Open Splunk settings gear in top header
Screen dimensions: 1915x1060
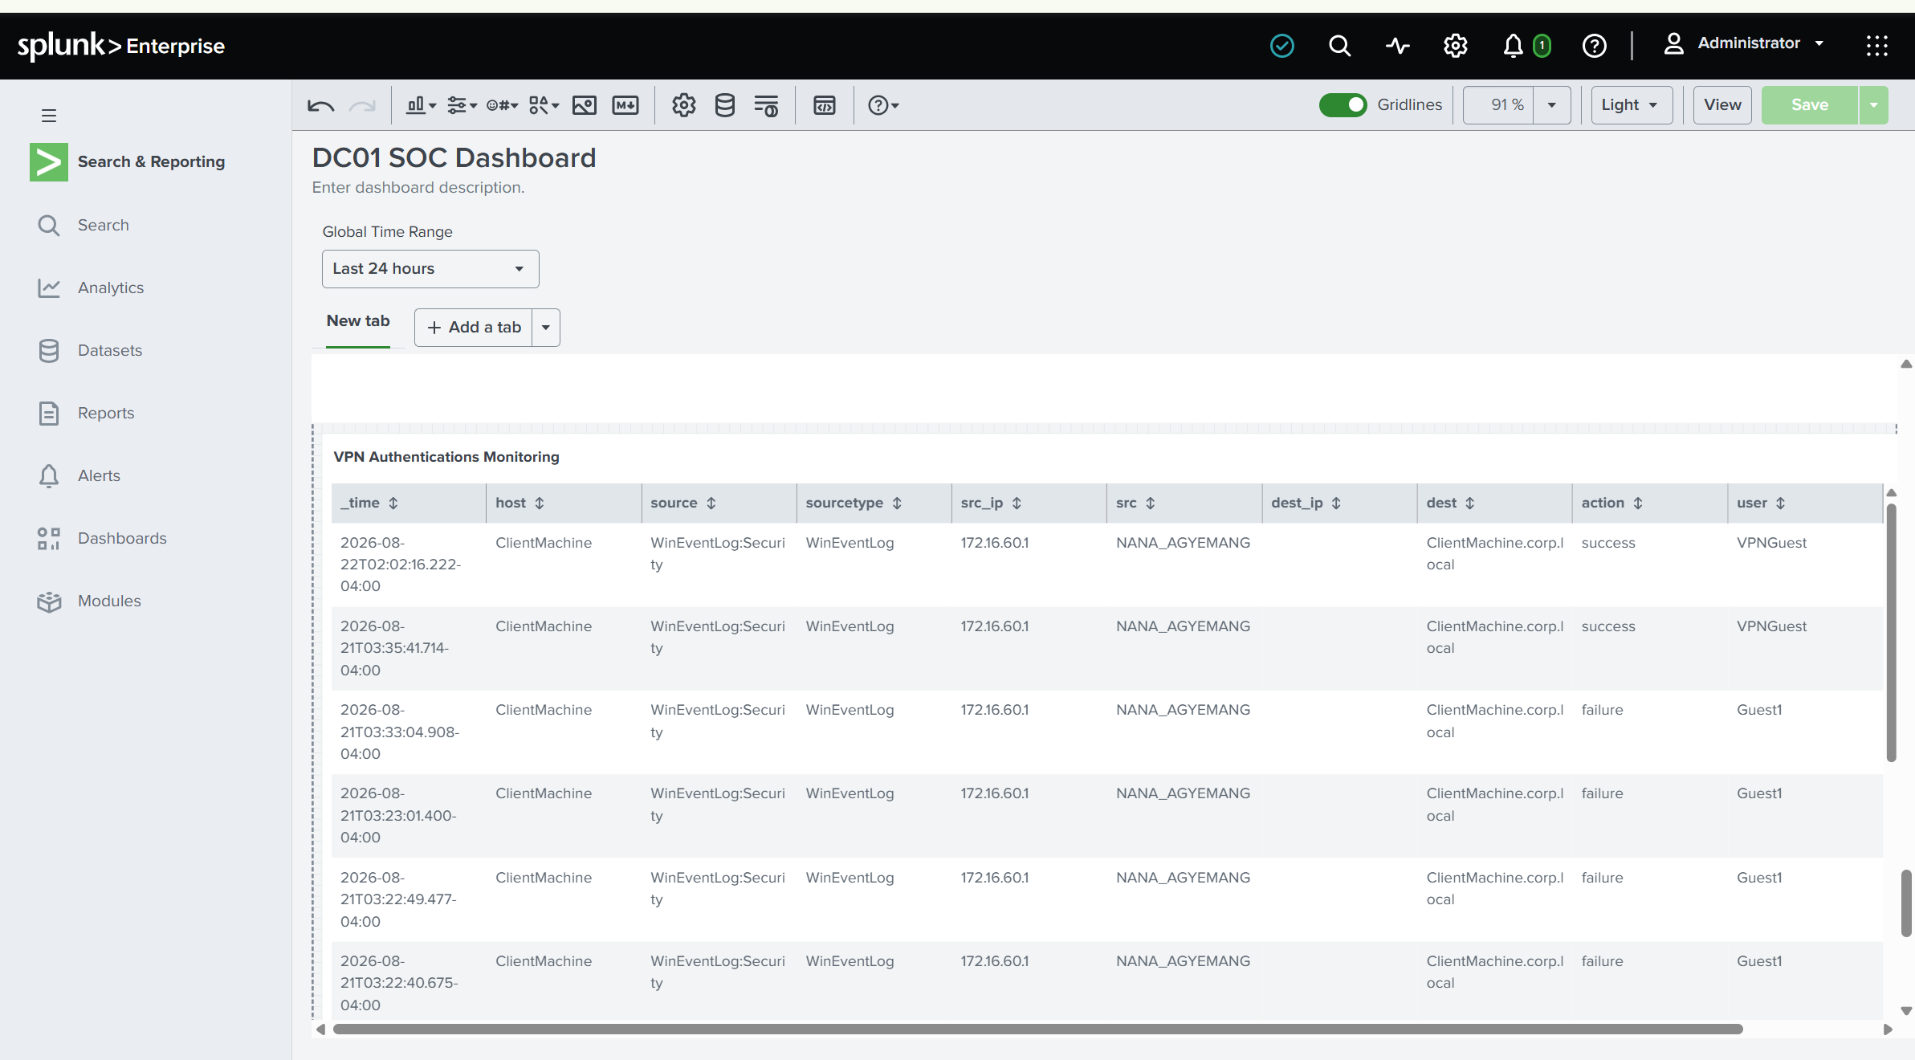(x=1456, y=46)
